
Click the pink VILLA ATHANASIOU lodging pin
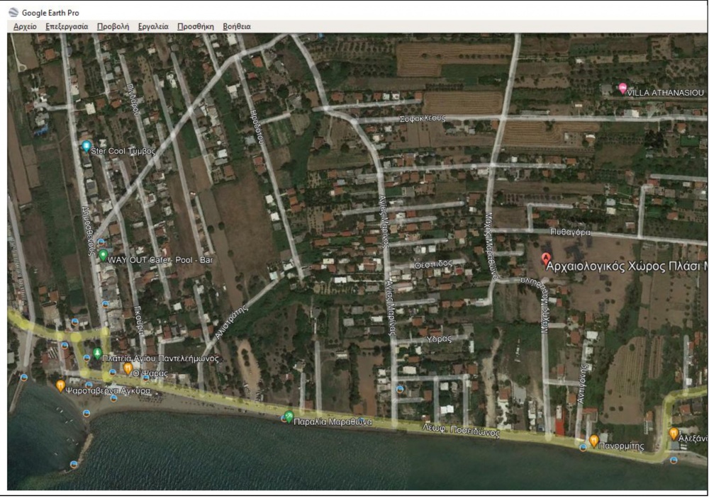click(623, 89)
